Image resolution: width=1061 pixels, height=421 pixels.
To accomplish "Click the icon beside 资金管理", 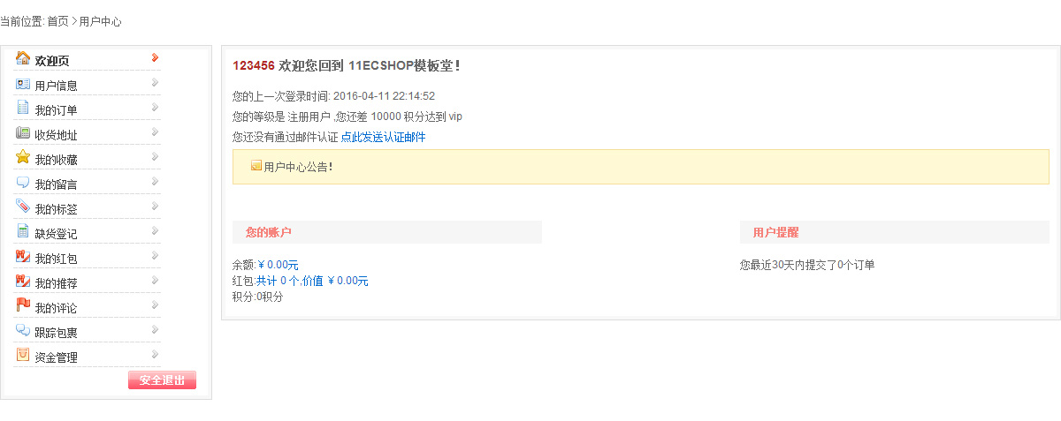I will (23, 355).
